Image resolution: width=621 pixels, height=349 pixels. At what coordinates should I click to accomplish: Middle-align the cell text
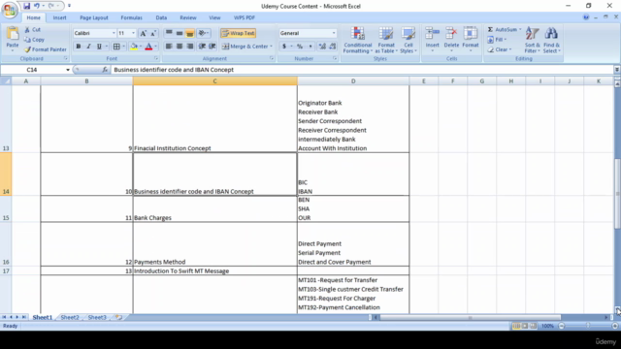[180, 33]
